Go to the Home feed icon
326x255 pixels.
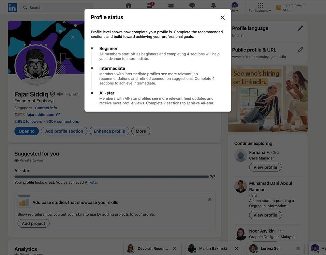point(128,5)
